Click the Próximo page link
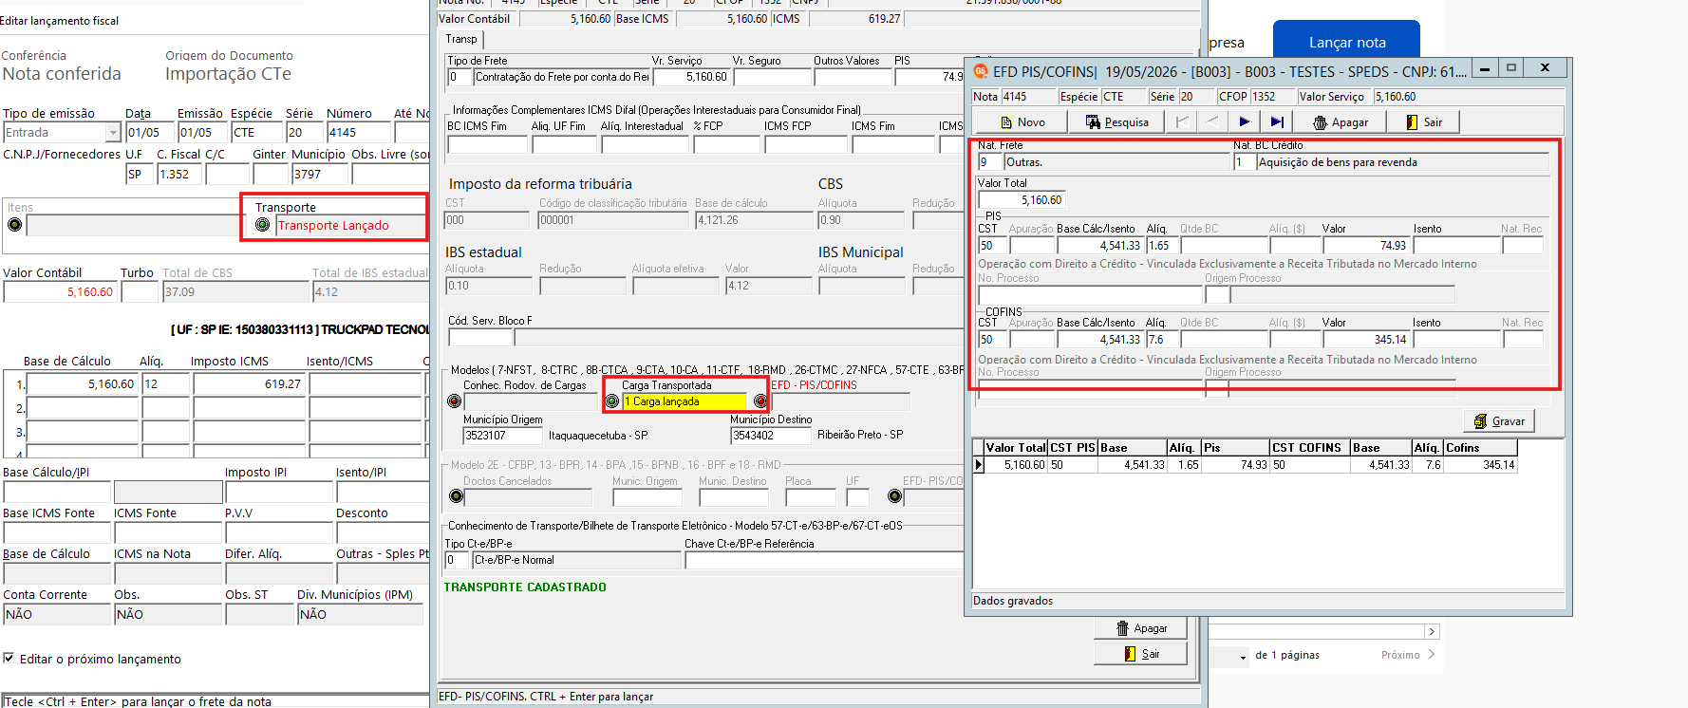1688x708 pixels. tap(1408, 655)
